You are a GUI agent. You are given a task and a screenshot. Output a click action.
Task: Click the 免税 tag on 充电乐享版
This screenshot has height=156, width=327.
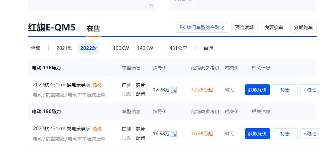point(97,129)
